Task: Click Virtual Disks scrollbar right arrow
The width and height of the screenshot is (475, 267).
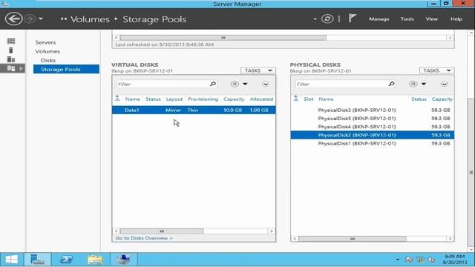Action: coord(271,231)
